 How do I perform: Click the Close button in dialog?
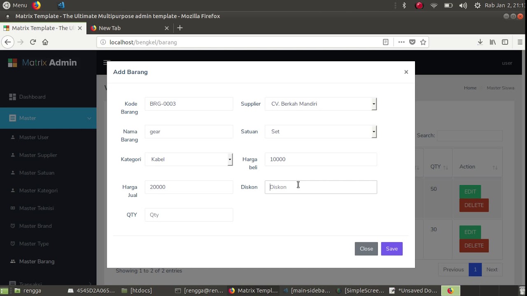coord(366,249)
